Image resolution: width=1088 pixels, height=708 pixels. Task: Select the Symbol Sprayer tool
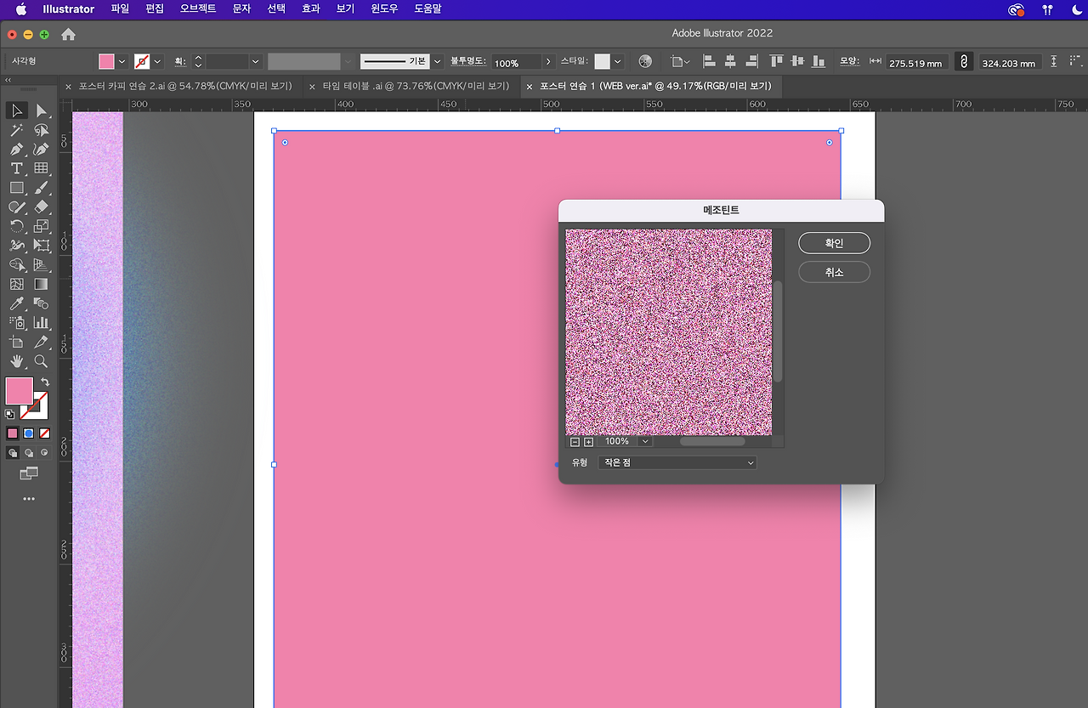(16, 323)
